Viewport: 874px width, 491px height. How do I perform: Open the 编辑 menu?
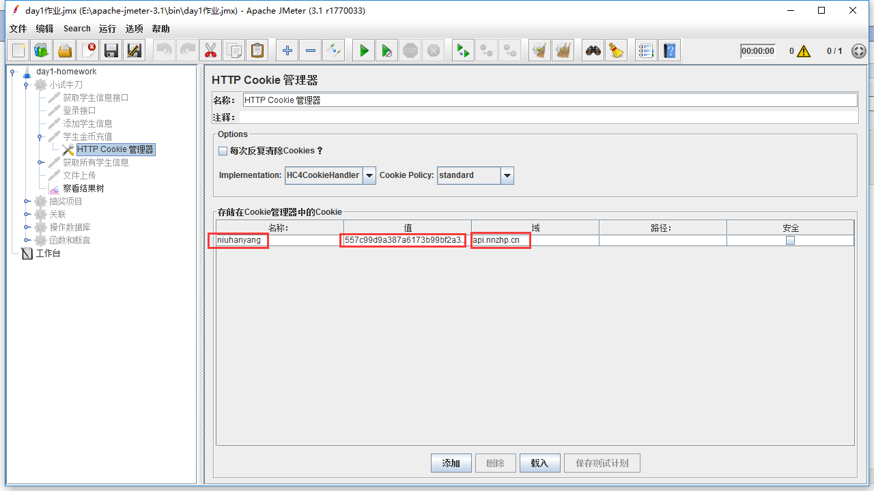[44, 29]
